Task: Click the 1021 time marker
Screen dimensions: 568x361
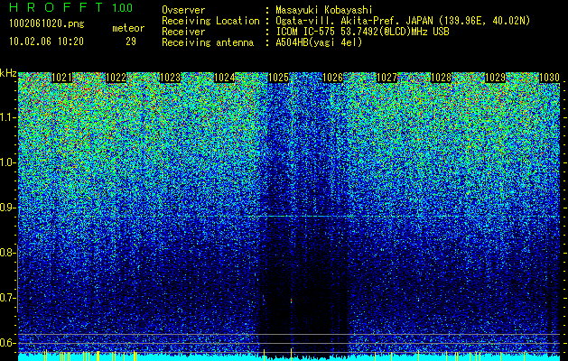Action: pos(62,78)
